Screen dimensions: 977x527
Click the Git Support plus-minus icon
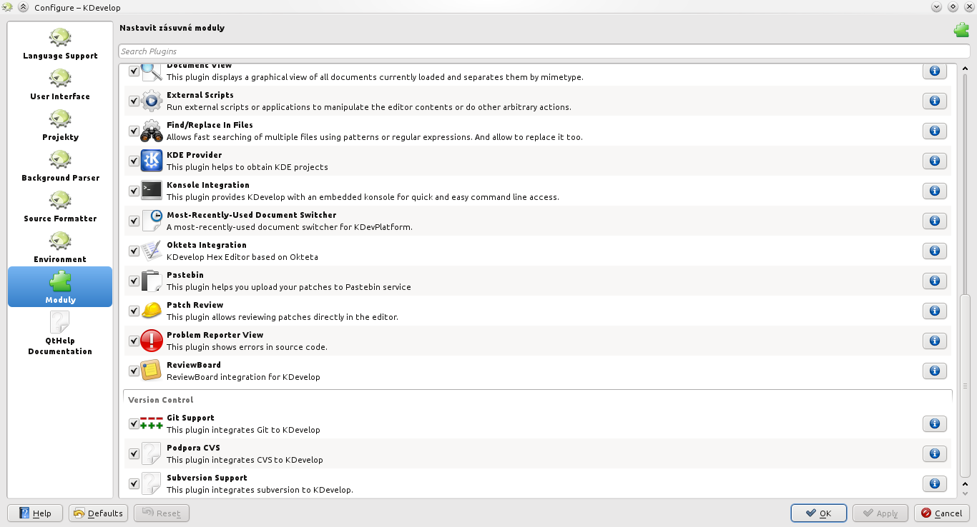click(152, 423)
